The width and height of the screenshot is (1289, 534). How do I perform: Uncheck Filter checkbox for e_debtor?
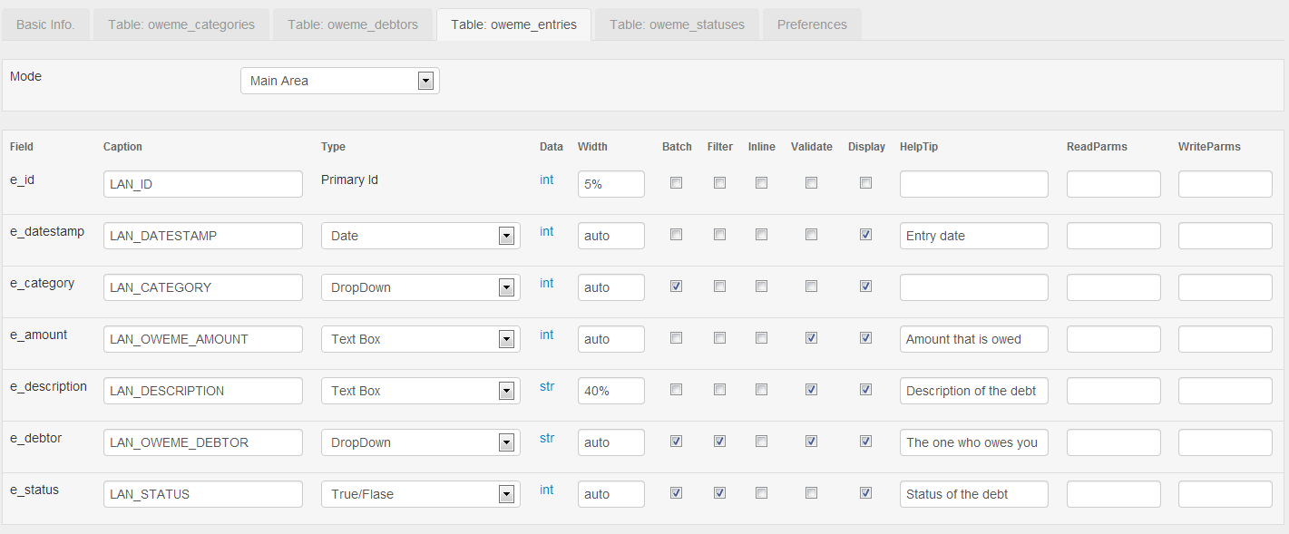pos(719,442)
